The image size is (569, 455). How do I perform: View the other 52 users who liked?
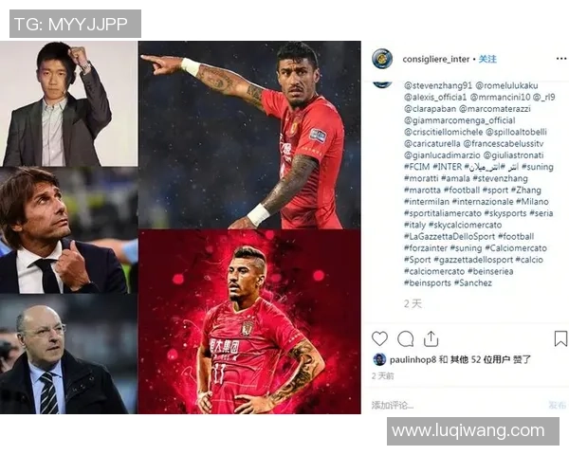tap(481, 359)
